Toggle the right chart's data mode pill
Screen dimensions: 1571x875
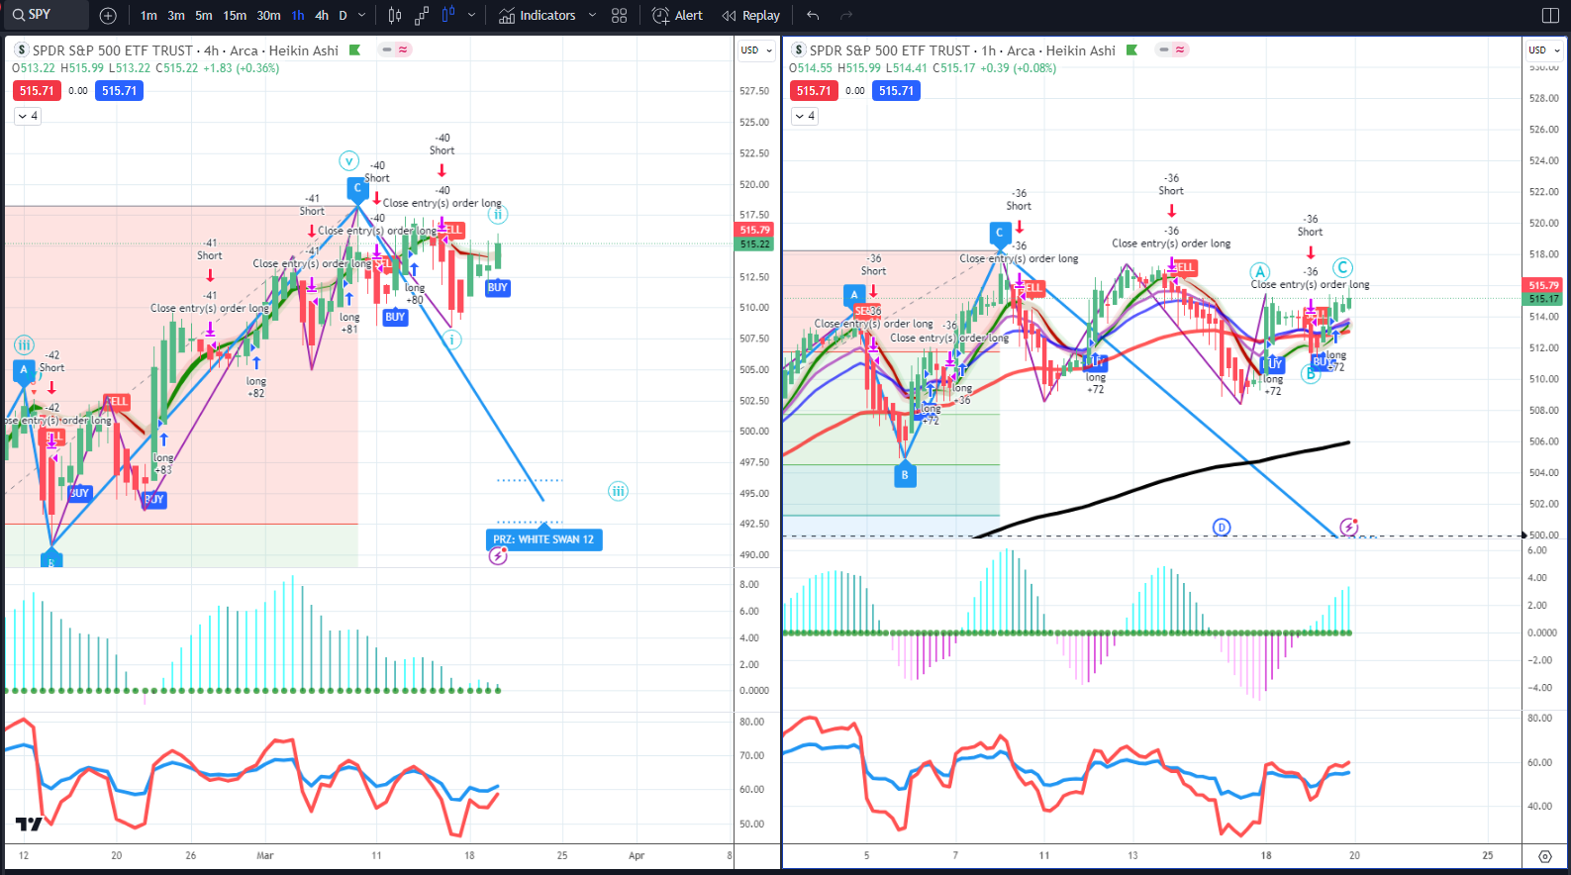(x=1172, y=49)
